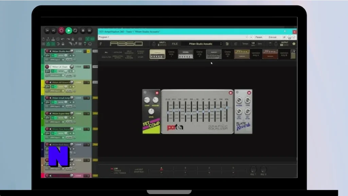Open FX button on PAten LA Clean track
The width and height of the screenshot is (348, 196).
coord(53,71)
